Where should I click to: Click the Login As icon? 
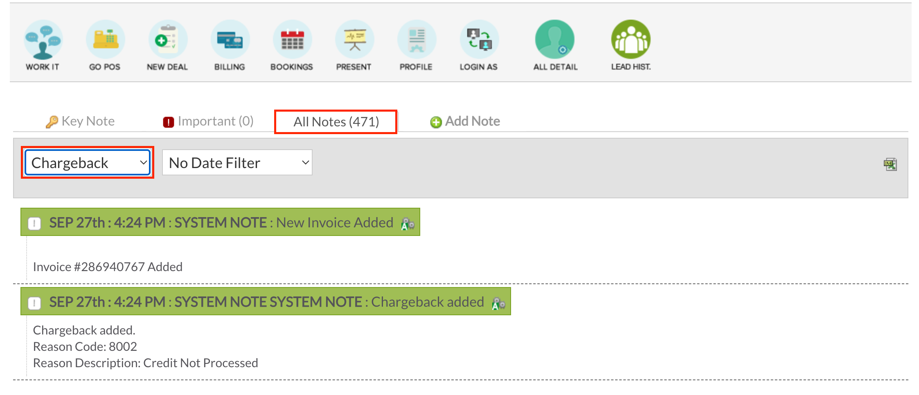coord(479,40)
